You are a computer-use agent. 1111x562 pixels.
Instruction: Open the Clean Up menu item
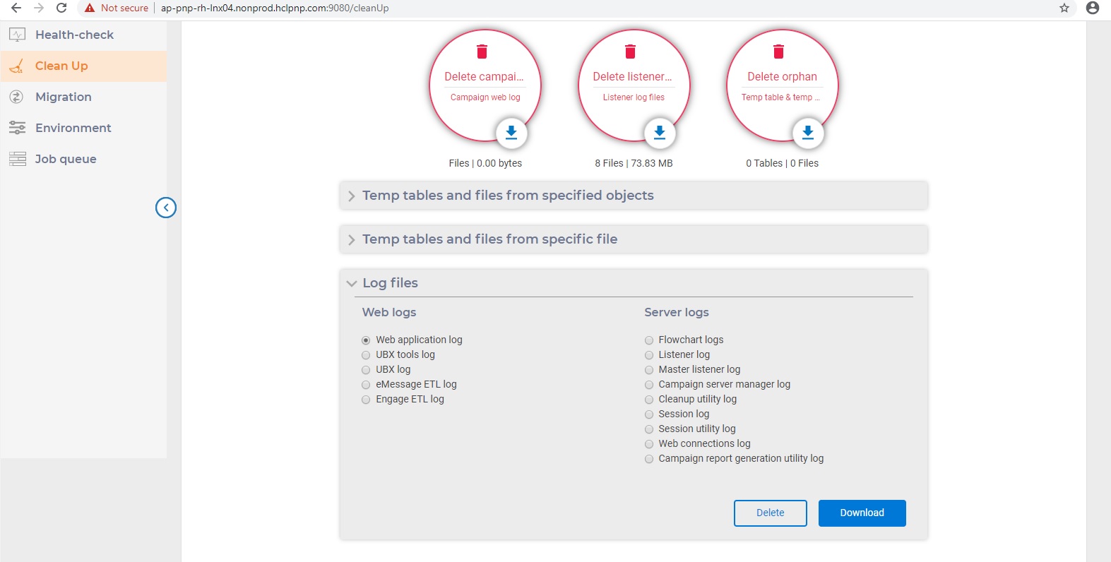[83, 66]
